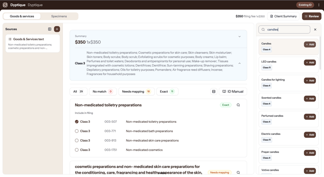Click the $350 filing fee text
This screenshot has width=324, height=177.
(250, 16)
